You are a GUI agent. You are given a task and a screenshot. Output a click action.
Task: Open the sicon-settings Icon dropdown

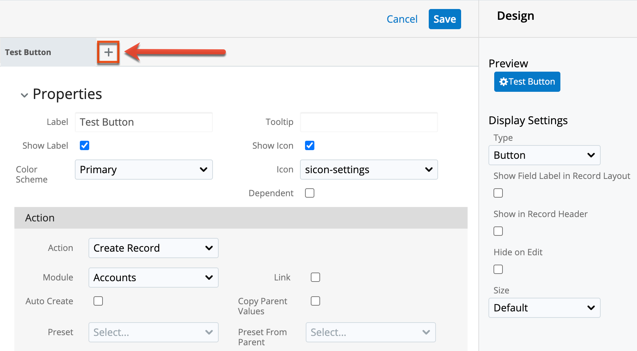(x=369, y=170)
